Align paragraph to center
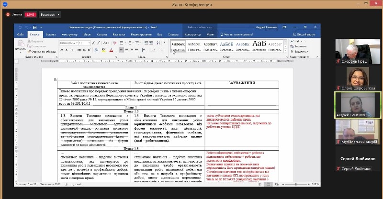This screenshot has width=383, height=199. [126, 50]
